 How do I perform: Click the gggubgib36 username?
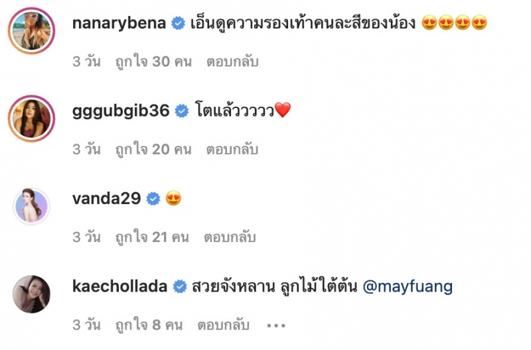click(x=121, y=111)
